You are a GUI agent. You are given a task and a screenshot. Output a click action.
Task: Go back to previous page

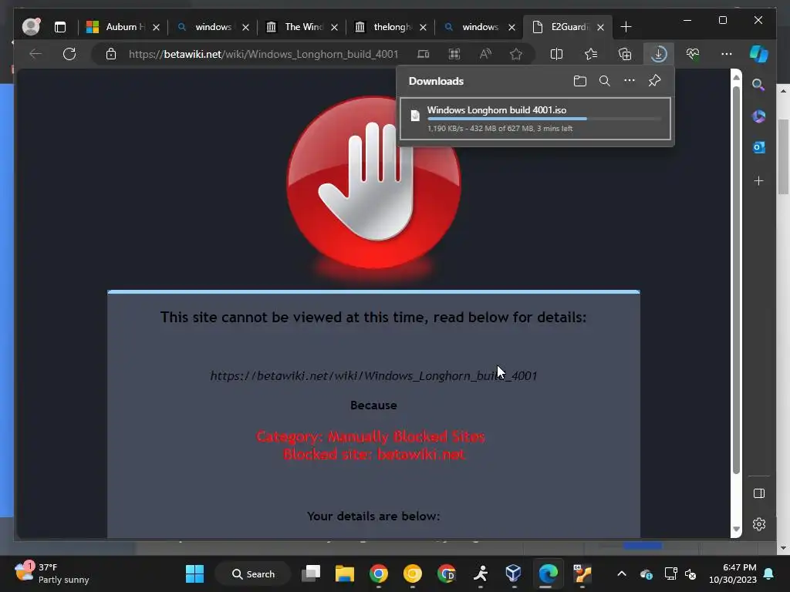coord(35,54)
